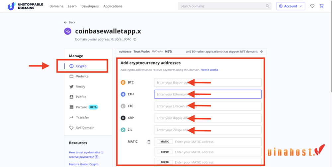Click the Ripple XRP coin icon
The image size is (332, 167).
[x=123, y=118]
